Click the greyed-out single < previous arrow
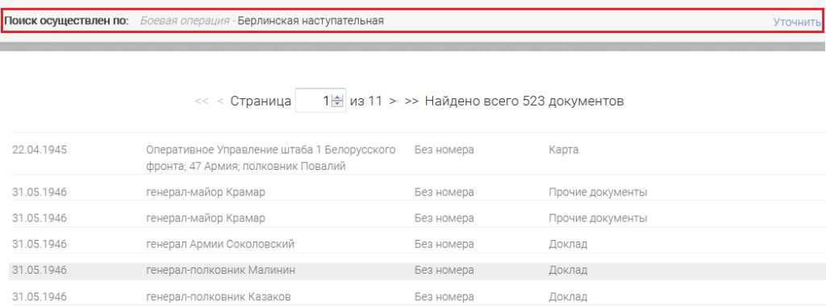 [221, 101]
